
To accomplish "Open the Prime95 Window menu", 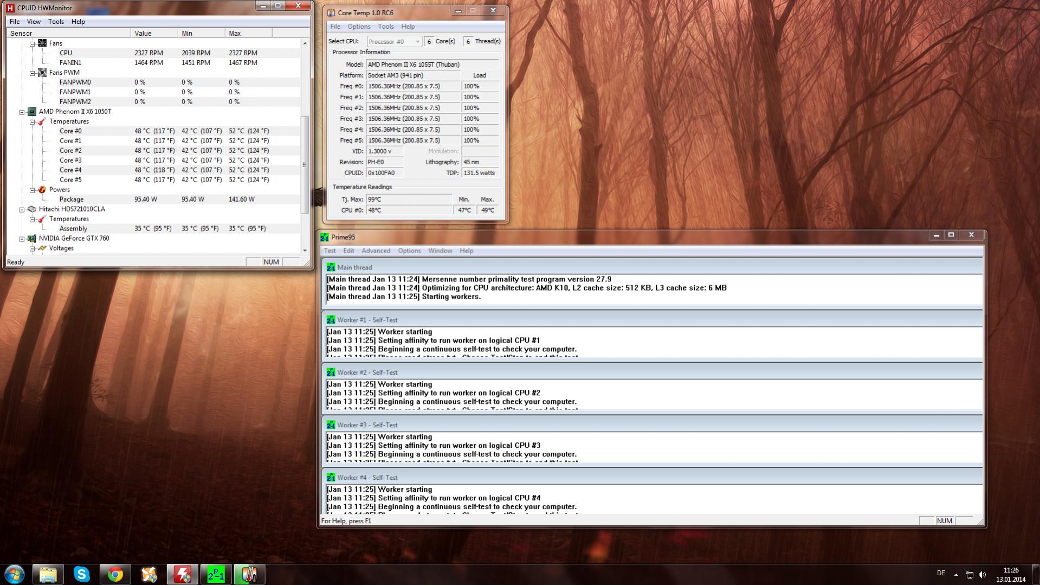I will point(440,251).
